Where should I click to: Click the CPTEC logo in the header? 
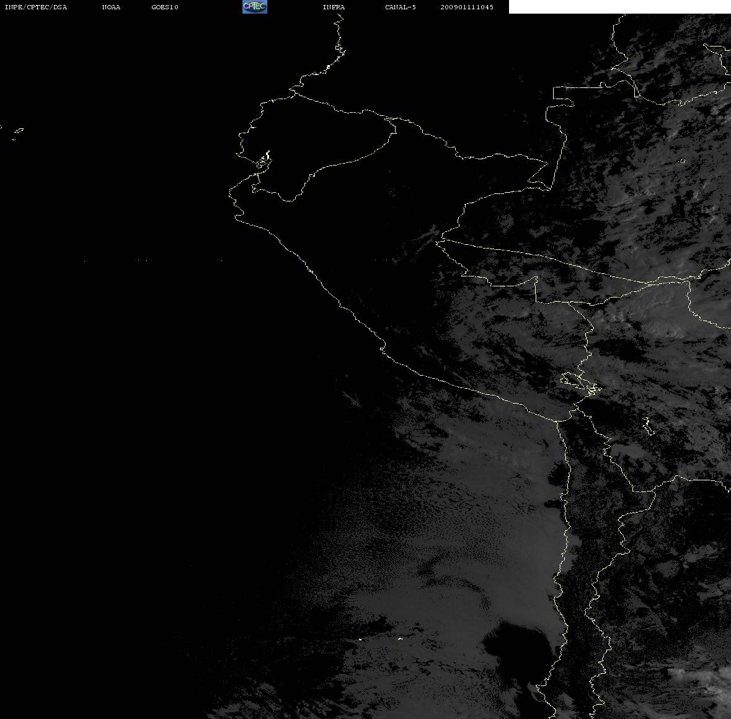[x=255, y=7]
